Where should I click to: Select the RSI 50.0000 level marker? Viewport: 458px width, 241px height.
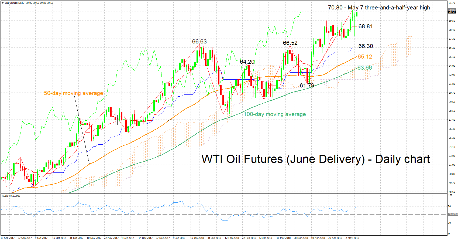453,214
